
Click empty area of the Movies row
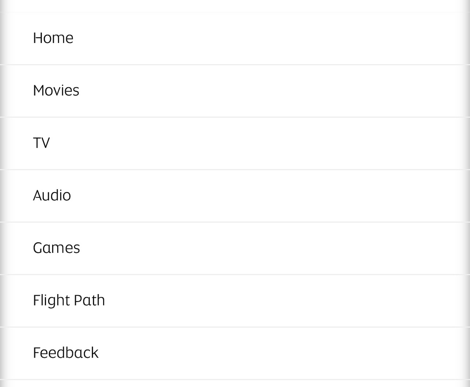click(294, 91)
